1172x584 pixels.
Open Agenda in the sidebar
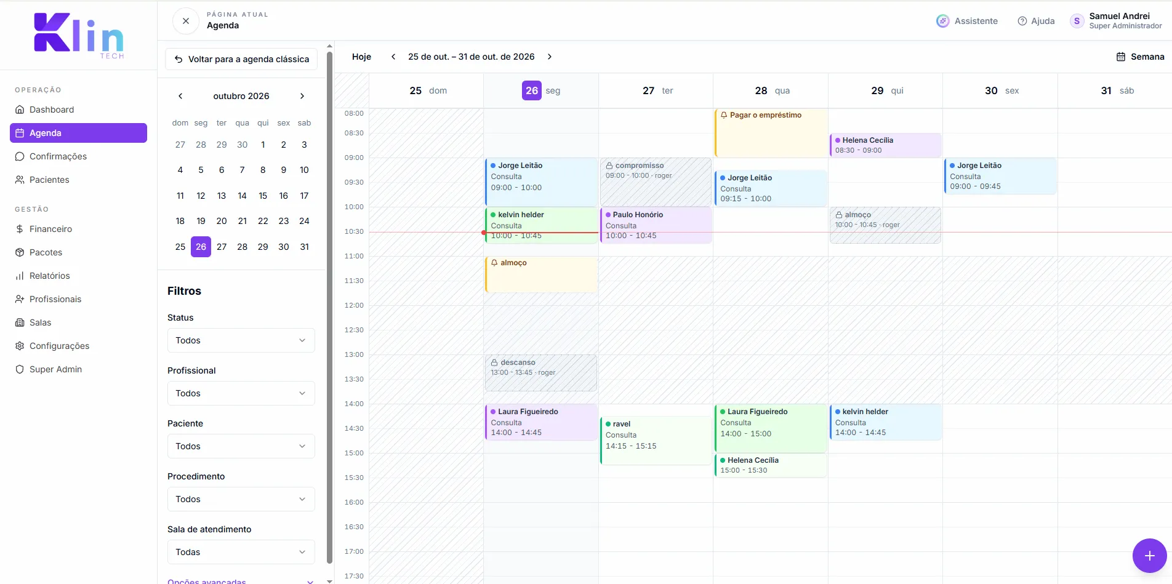pos(78,133)
